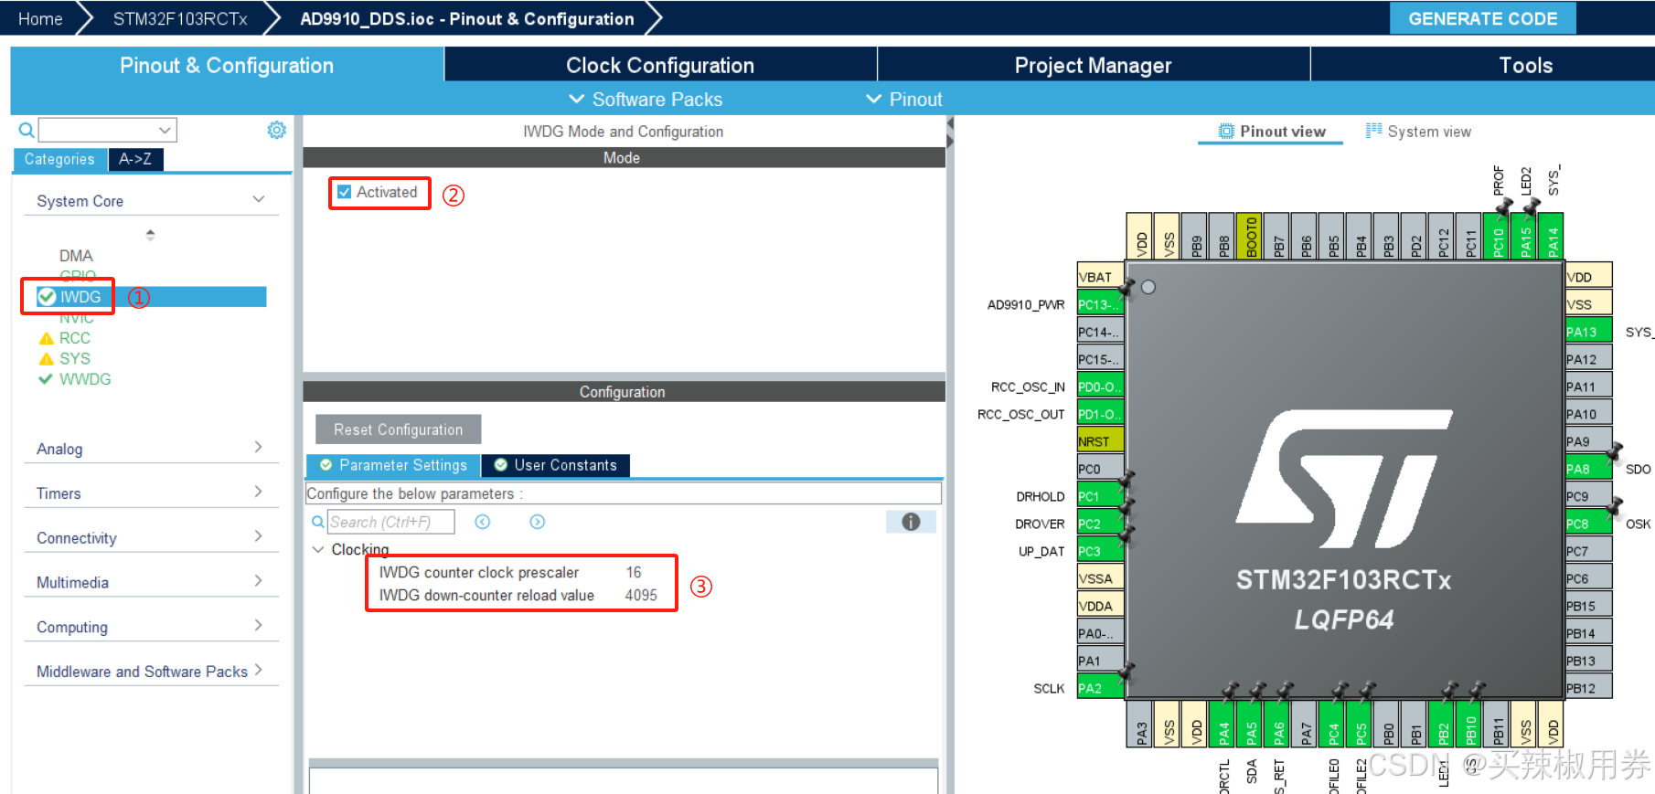Open the peripheral search dropdown box
Viewport: 1655px width, 794px height.
[108, 130]
